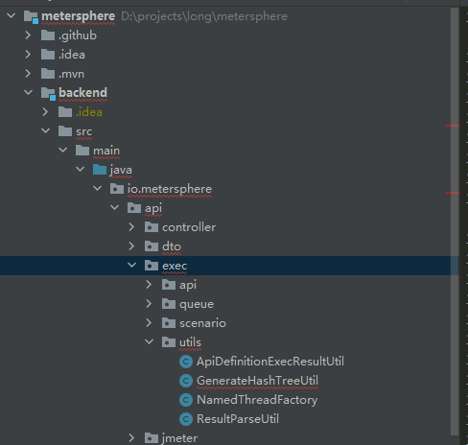The image size is (468, 445).
Task: Click the jmeter package icon
Action: 152,438
